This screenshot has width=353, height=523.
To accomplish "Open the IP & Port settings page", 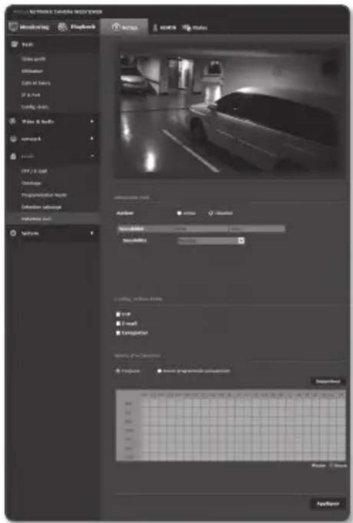I will tap(30, 95).
